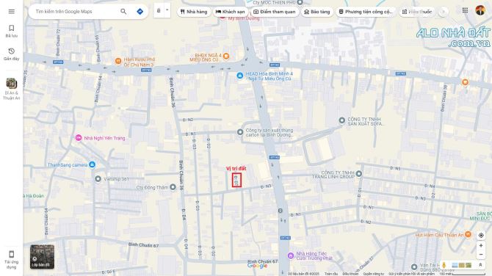Zoom in with the plus button
The width and height of the screenshot is (492, 276).
[481, 246]
